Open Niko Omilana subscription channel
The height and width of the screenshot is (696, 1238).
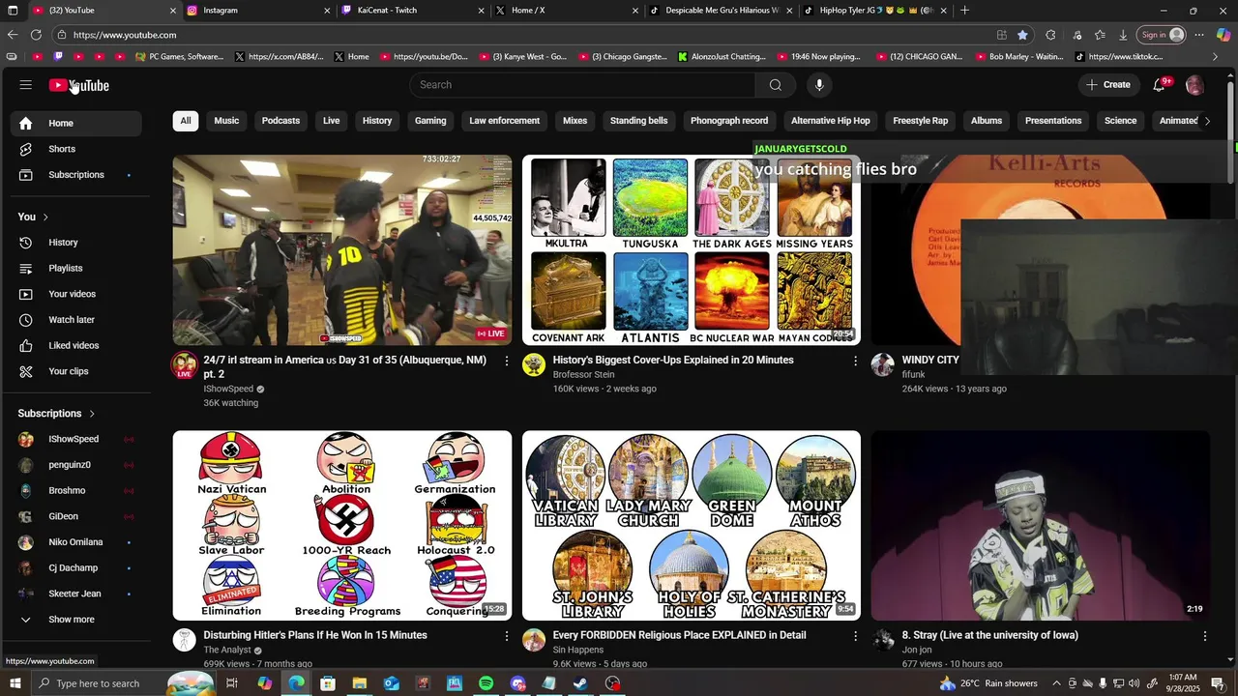(75, 542)
